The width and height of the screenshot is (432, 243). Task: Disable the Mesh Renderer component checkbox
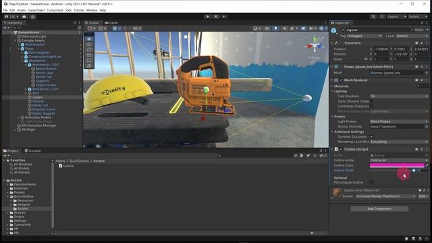(342, 80)
